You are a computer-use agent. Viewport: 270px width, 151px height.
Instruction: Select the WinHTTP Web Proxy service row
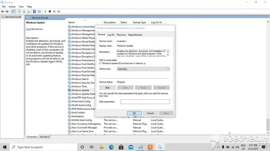point(81,98)
